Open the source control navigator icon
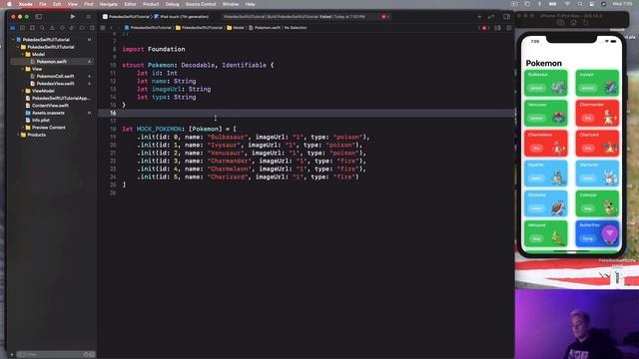Viewport: 639px width, 359px height. pyautogui.click(x=22, y=28)
